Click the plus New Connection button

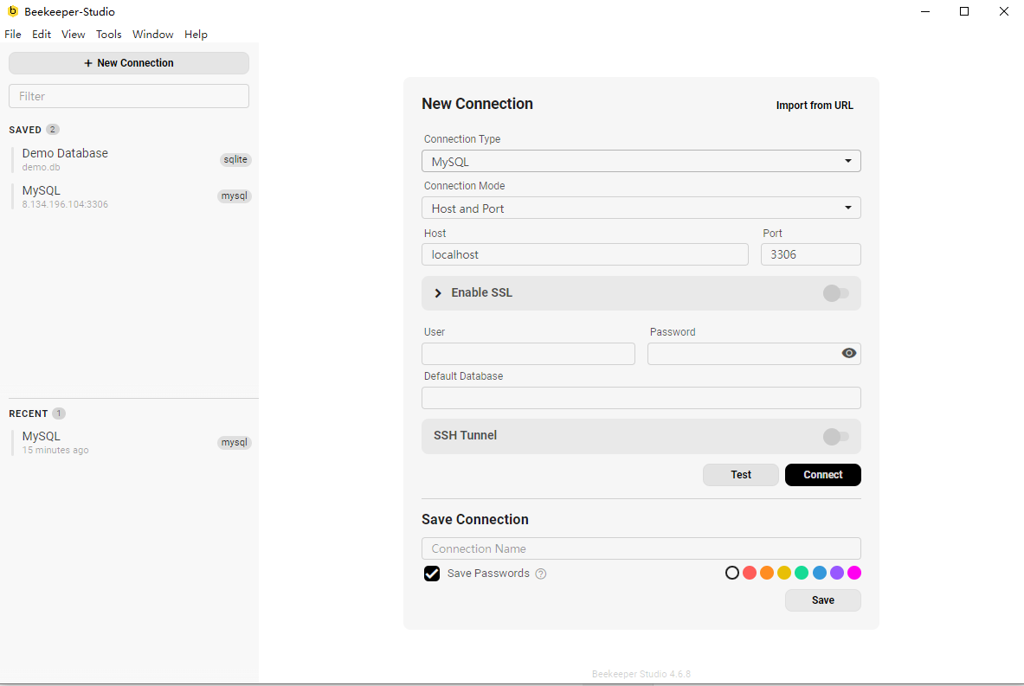[x=129, y=63]
